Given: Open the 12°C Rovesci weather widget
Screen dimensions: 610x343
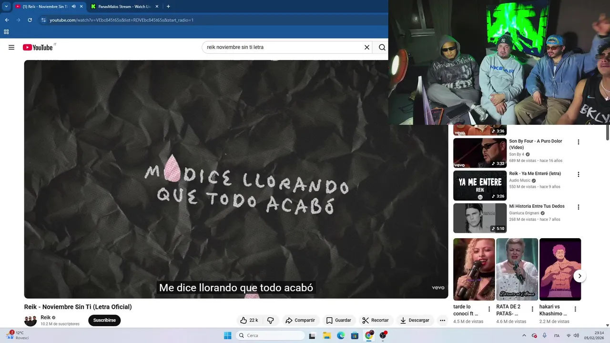Looking at the screenshot, I should click(18, 335).
